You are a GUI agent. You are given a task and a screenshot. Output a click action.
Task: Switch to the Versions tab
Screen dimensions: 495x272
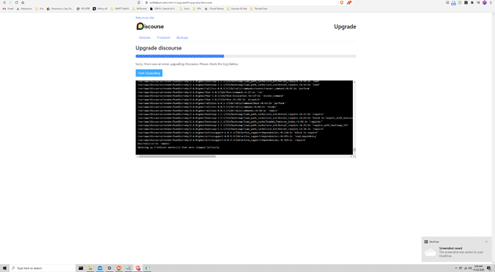click(x=145, y=37)
